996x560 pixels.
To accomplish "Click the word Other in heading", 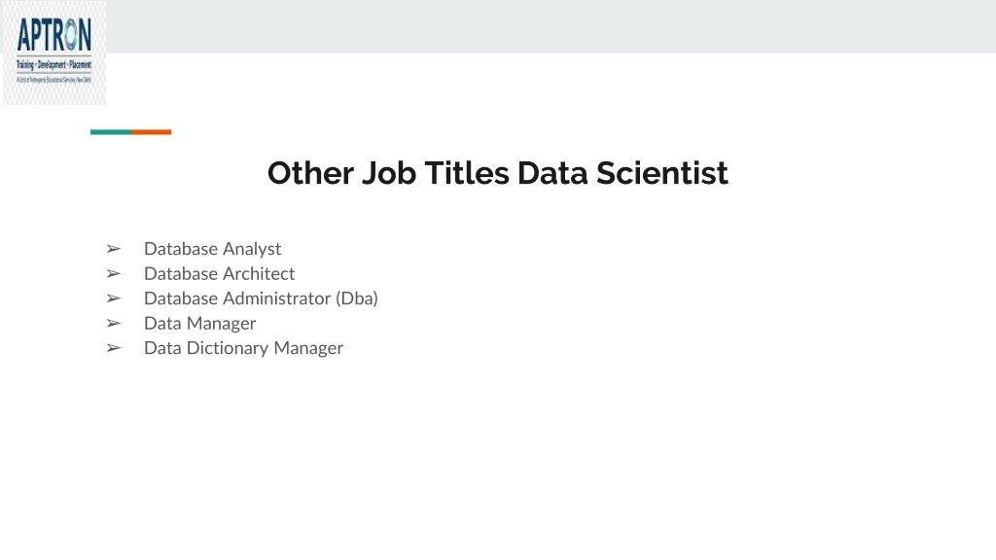I will coord(310,173).
